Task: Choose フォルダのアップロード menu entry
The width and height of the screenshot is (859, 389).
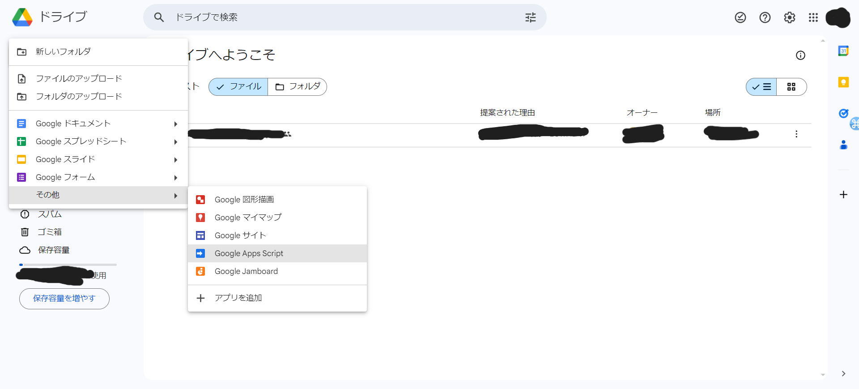Action: point(98,97)
